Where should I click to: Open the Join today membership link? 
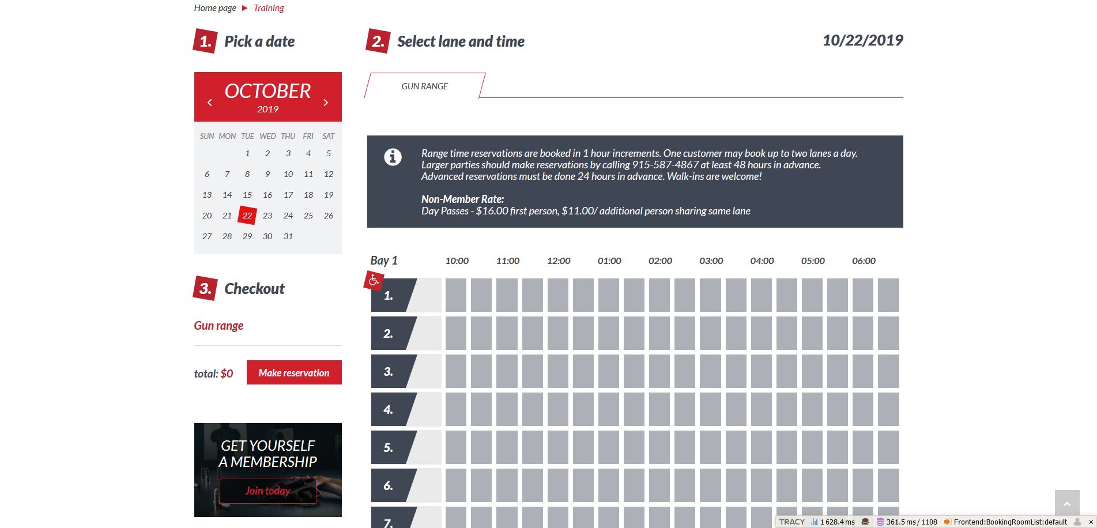[x=267, y=491]
